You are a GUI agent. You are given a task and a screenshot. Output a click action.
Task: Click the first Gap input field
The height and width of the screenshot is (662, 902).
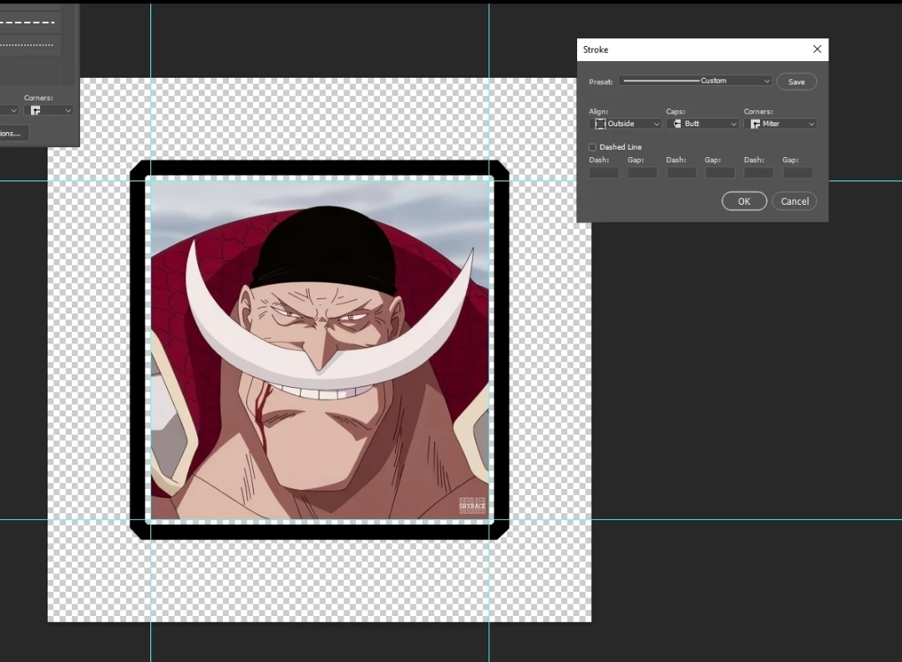pos(642,173)
